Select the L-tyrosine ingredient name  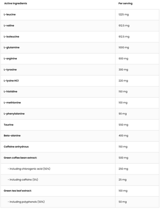(10, 70)
